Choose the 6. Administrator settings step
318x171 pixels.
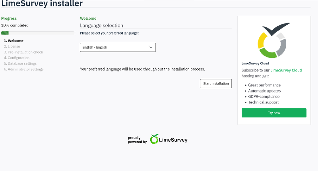point(23,69)
